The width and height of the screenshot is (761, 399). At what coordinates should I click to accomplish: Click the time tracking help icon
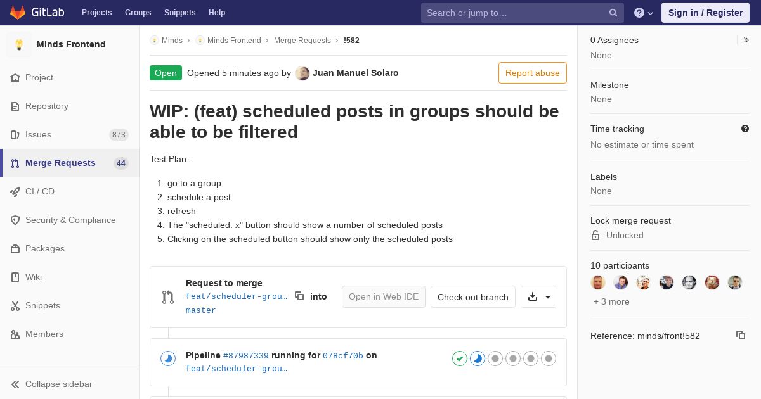click(x=745, y=129)
